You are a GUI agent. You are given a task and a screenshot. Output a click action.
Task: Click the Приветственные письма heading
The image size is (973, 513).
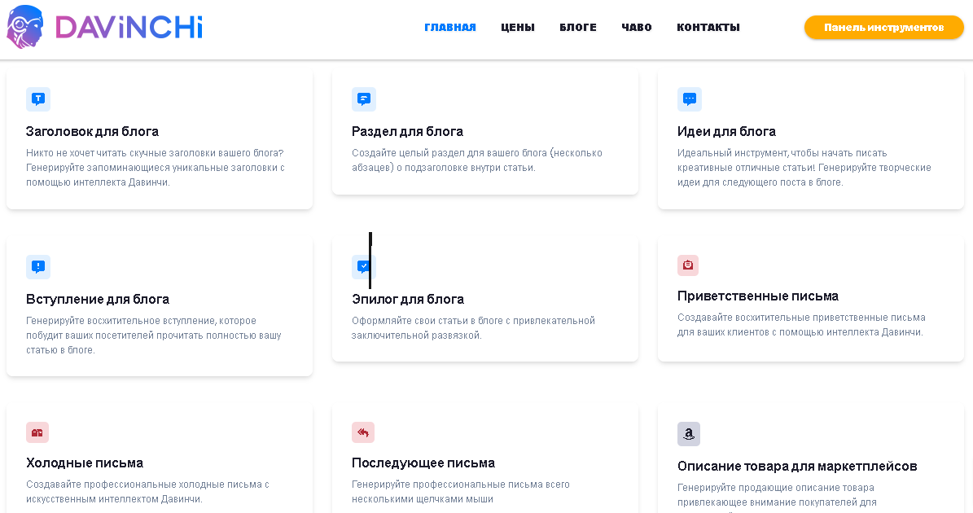[757, 296]
